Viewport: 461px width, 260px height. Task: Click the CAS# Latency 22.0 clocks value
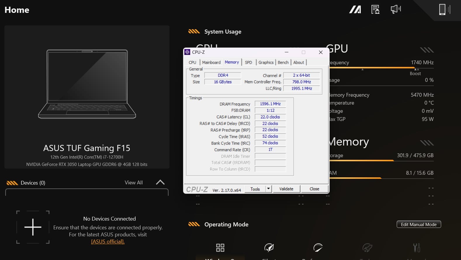click(x=270, y=117)
